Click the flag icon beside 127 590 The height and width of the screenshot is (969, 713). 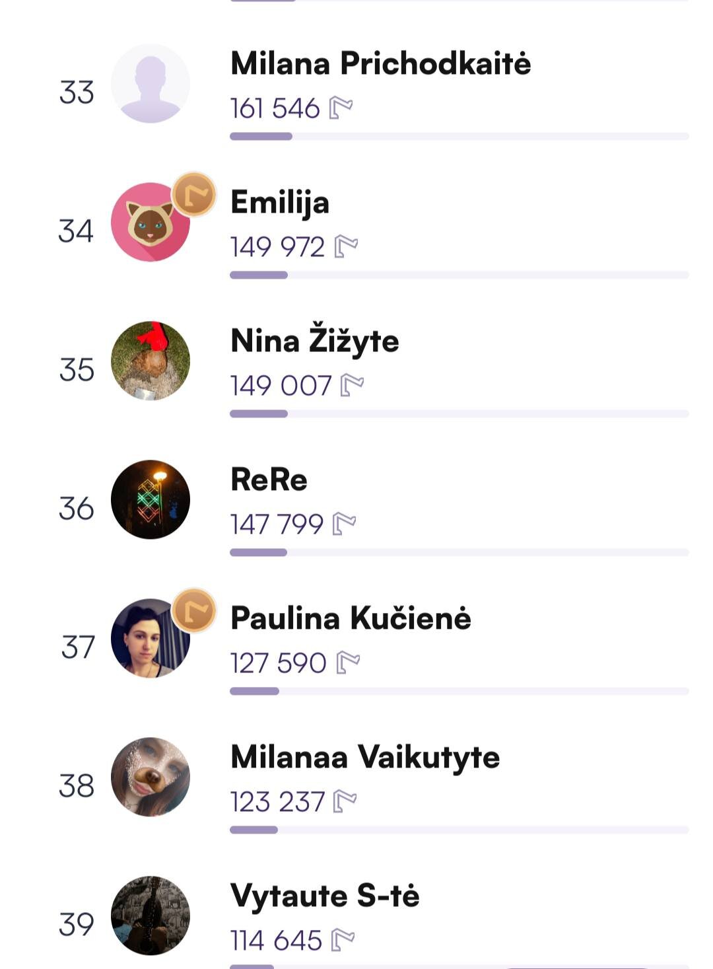[348, 663]
